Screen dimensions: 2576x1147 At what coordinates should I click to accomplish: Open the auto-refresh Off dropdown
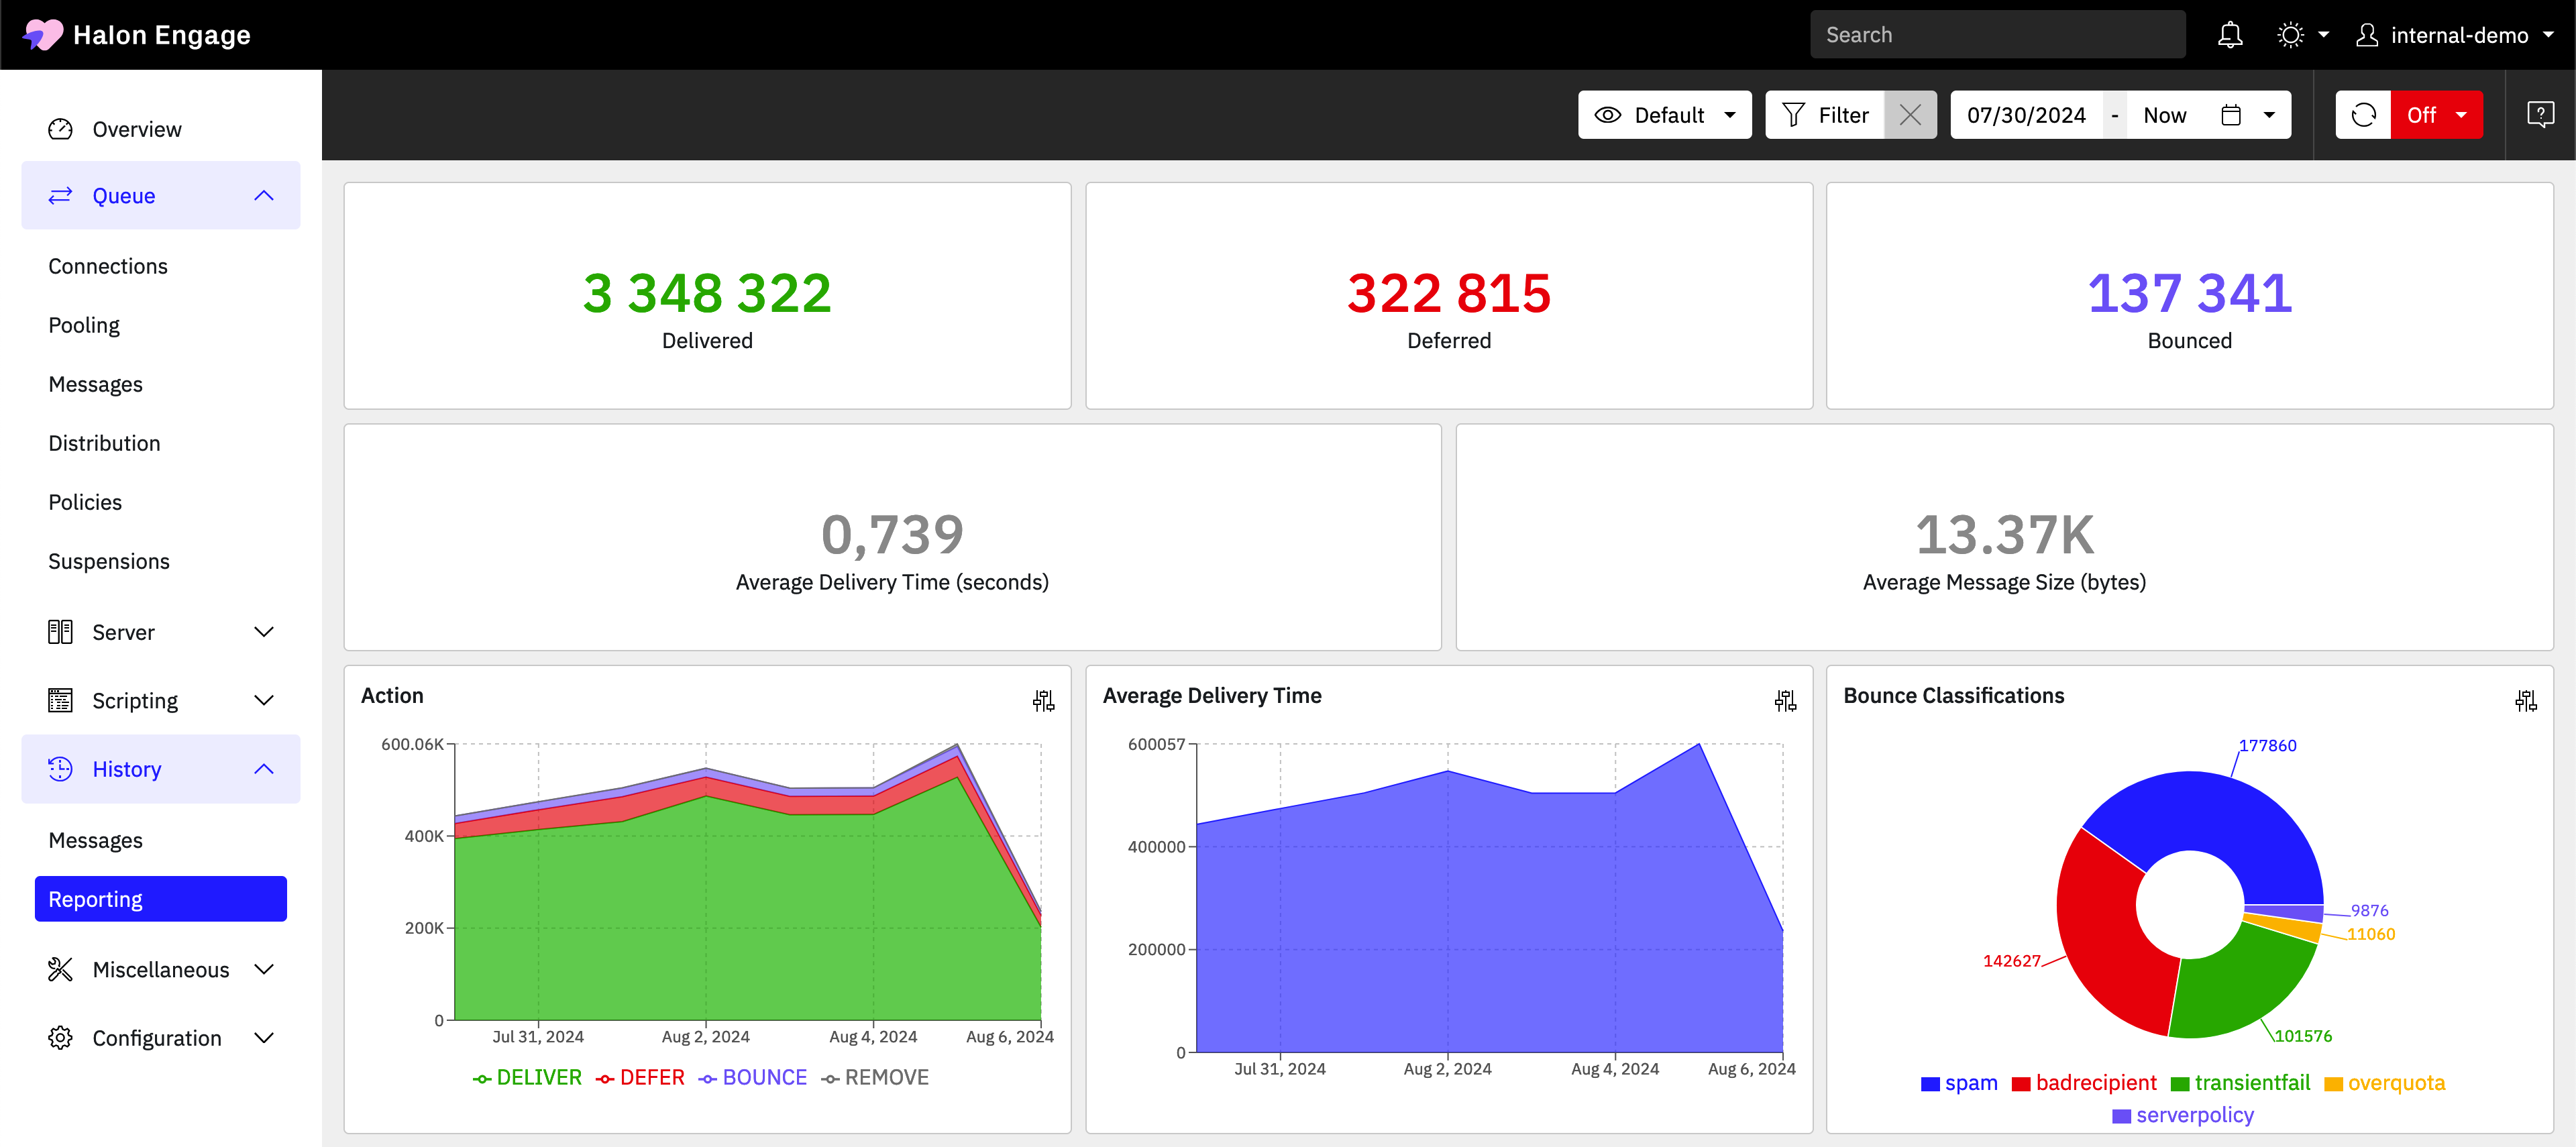[x=2437, y=115]
